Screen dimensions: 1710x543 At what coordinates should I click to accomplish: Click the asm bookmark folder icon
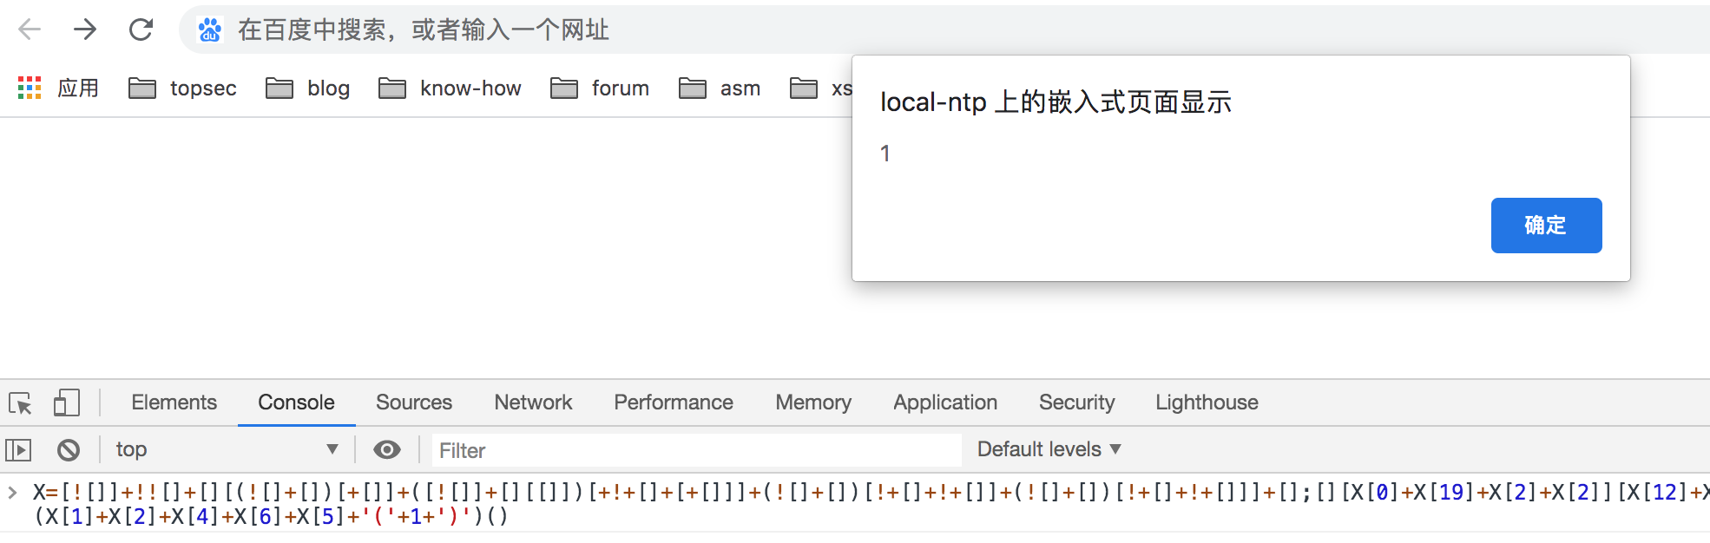click(693, 88)
